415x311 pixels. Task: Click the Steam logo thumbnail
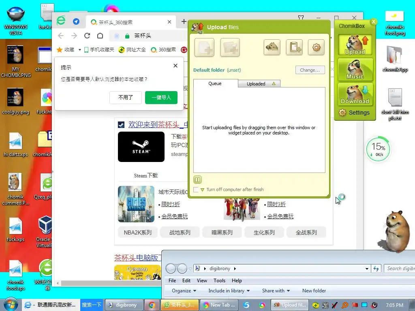(x=141, y=147)
